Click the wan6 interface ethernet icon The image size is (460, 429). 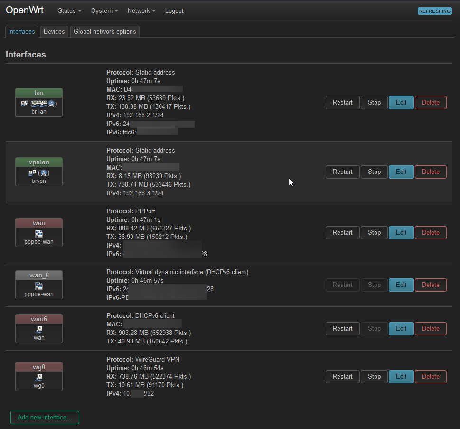click(x=39, y=329)
